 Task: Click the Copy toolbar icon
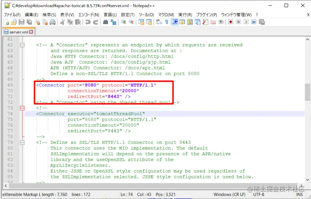(x=70, y=22)
